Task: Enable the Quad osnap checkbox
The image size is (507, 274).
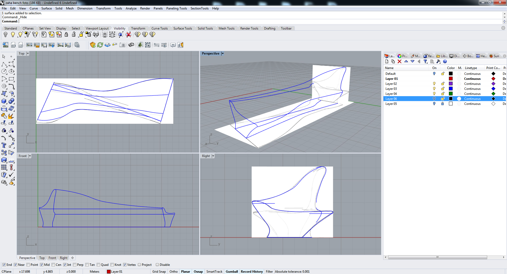Action: [x=98, y=265]
